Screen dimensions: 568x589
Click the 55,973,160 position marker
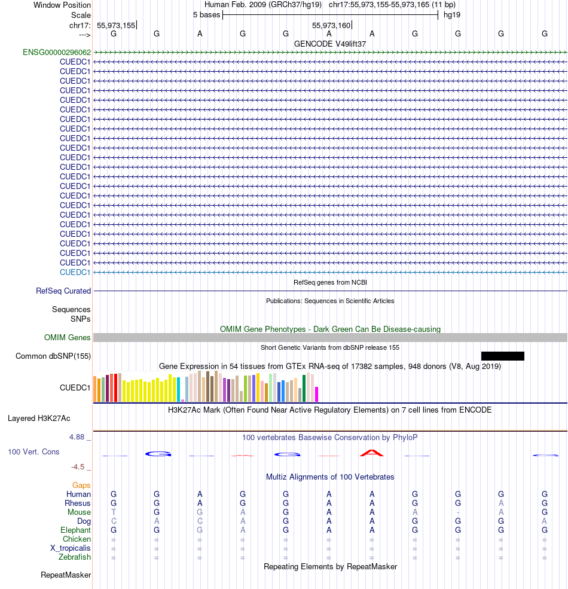[x=331, y=26]
